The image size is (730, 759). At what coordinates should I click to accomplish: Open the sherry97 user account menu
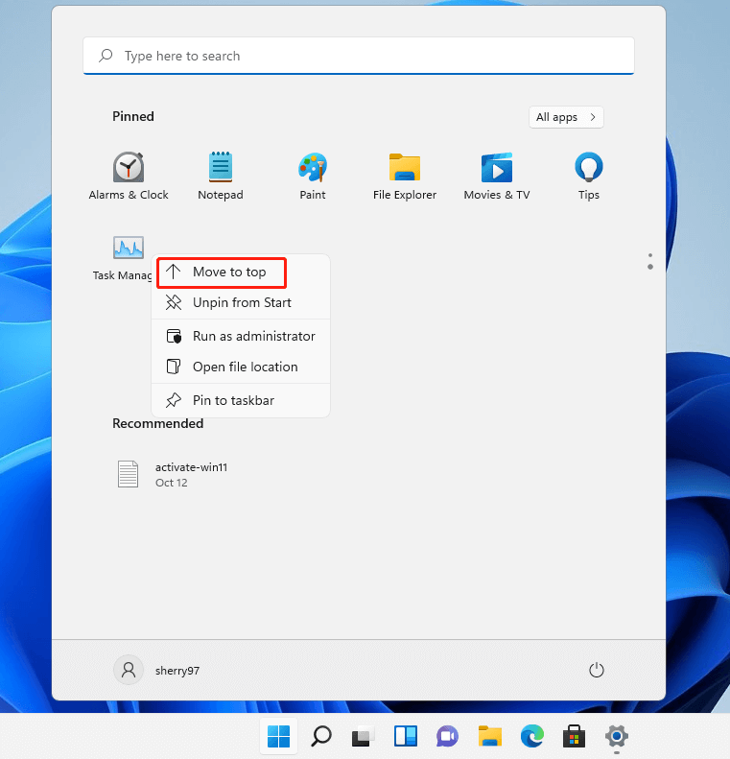click(x=157, y=670)
